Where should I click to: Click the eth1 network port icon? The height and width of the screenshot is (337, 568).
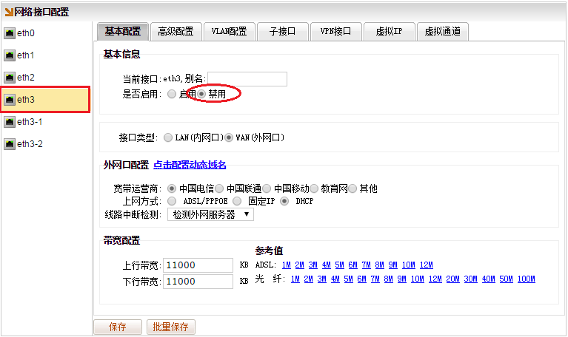click(10, 55)
